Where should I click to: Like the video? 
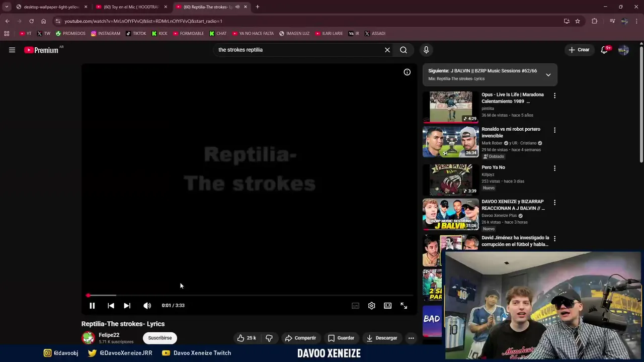(247, 338)
